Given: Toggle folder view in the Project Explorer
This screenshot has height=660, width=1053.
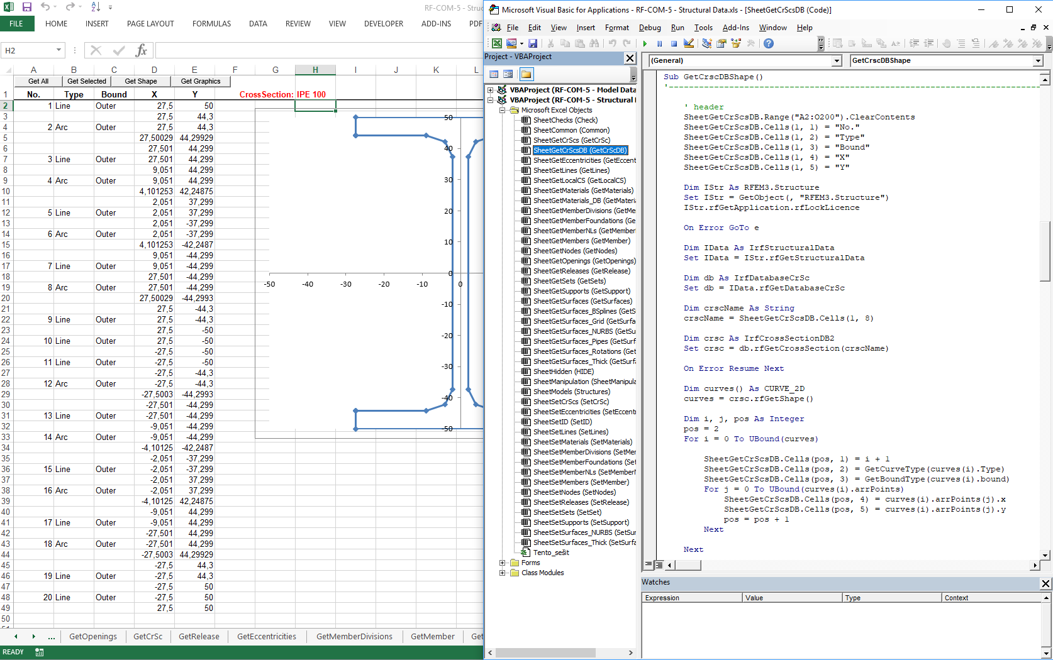Looking at the screenshot, I should coord(528,74).
